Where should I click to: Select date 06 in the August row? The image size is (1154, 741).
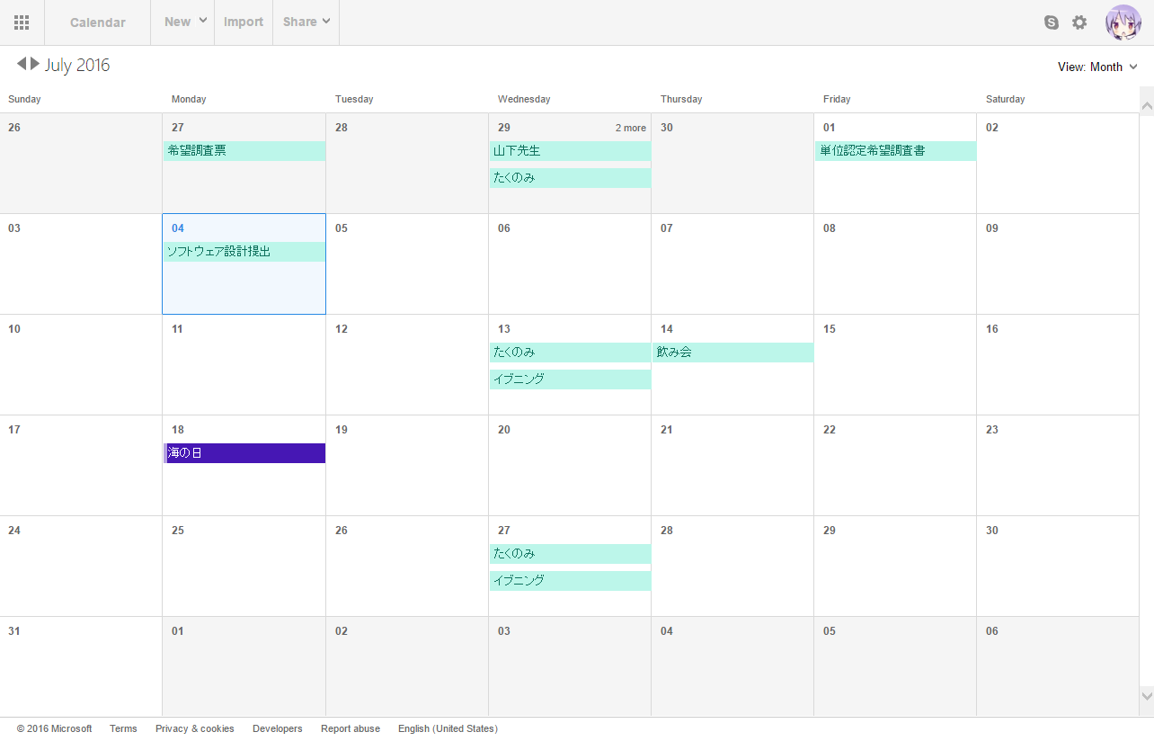tap(992, 631)
